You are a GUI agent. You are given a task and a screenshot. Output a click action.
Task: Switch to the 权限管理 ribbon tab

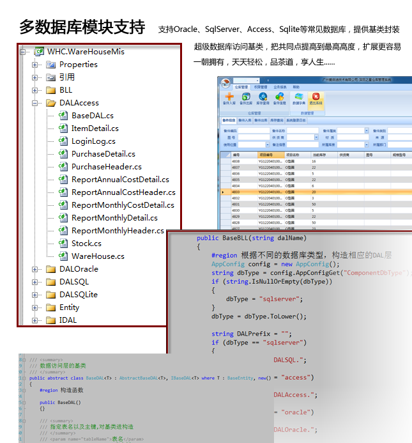pyautogui.click(x=261, y=87)
